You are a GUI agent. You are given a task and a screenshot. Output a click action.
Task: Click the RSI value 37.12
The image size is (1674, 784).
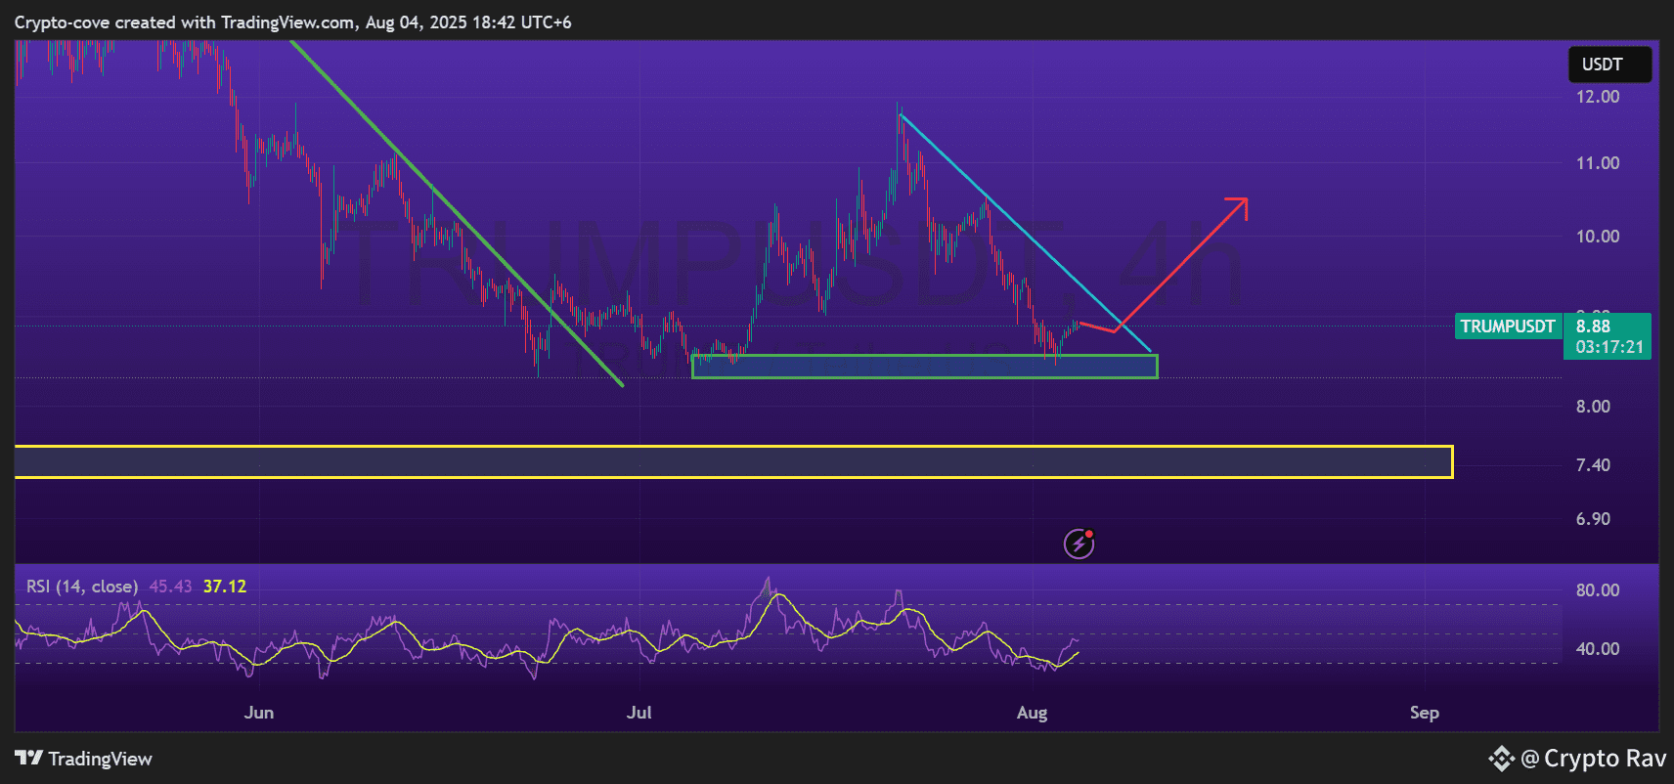(225, 587)
